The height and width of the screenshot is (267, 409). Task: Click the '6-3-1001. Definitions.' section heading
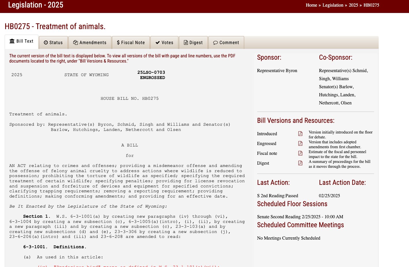pyautogui.click(x=55, y=247)
